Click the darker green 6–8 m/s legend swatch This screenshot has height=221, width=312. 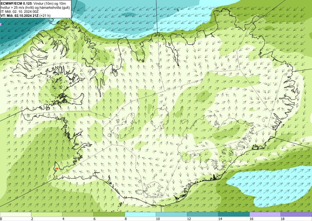[x=109, y=214]
